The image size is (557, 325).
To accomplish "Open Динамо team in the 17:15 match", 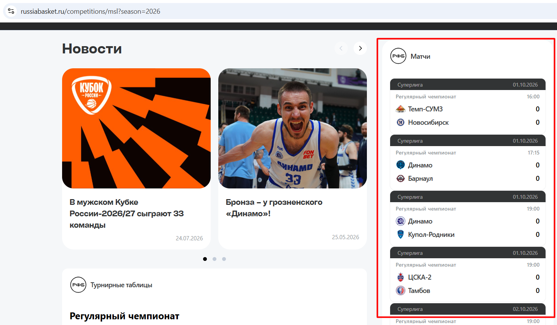I will click(x=420, y=165).
